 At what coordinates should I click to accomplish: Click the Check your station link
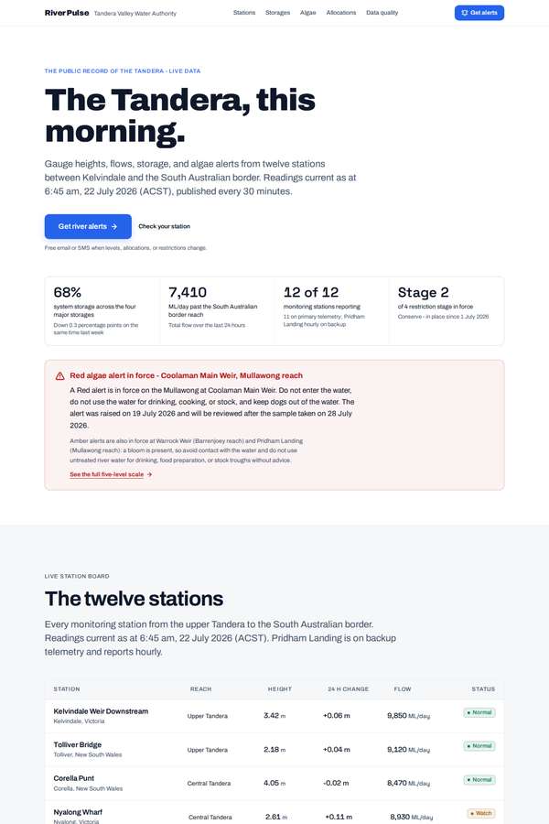click(x=165, y=226)
